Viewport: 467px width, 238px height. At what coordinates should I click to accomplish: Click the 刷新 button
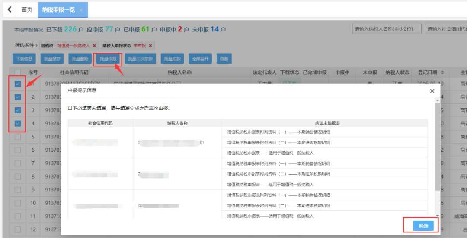point(224,59)
